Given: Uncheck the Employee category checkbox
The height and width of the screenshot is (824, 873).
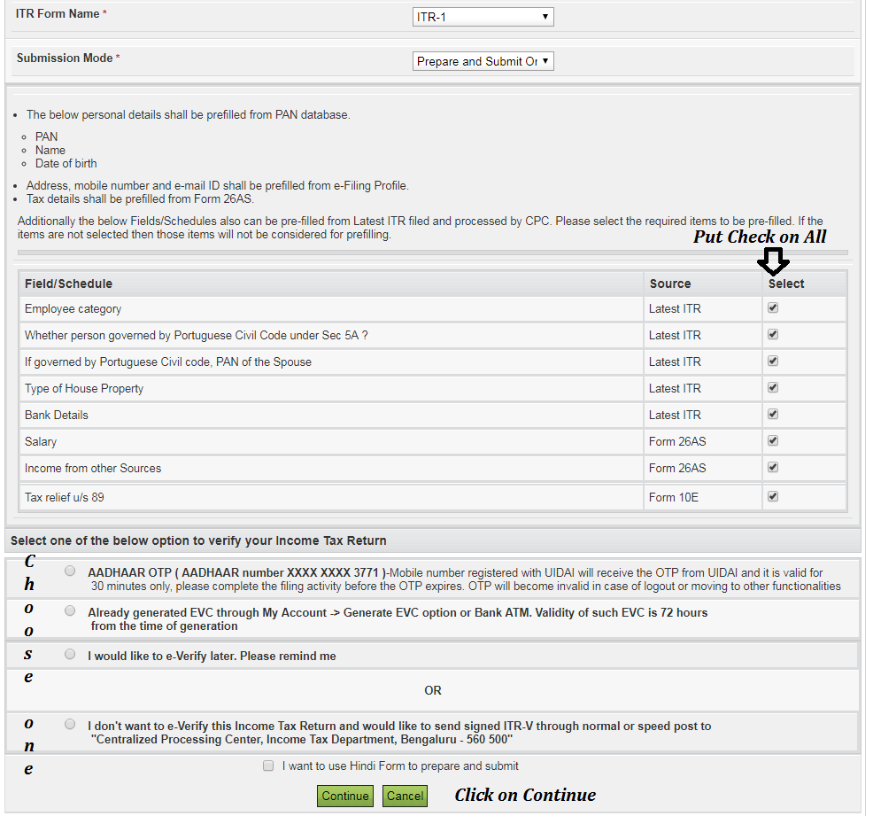Looking at the screenshot, I should pos(772,307).
